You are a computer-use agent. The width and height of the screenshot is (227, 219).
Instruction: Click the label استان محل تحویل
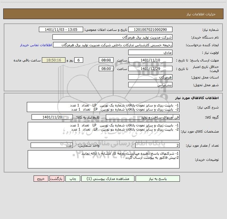coord(205,78)
